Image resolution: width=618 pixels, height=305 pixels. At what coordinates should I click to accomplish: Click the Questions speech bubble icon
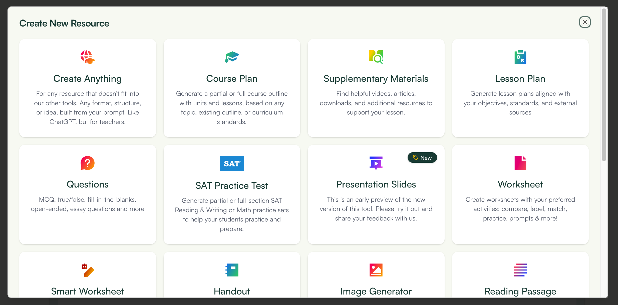coord(87,163)
